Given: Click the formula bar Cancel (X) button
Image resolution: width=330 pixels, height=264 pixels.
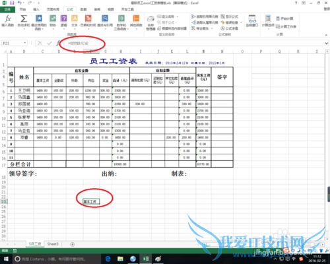Looking at the screenshot, I should [40, 43].
